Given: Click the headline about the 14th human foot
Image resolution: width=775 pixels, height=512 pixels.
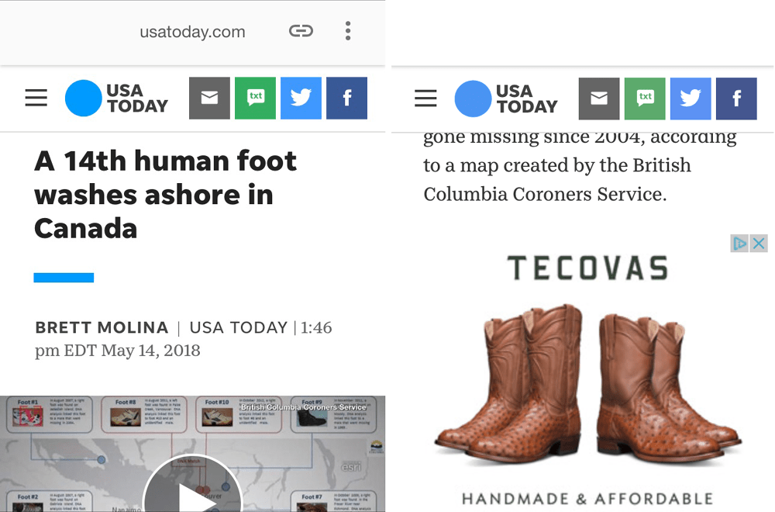Looking at the screenshot, I should pos(164,194).
